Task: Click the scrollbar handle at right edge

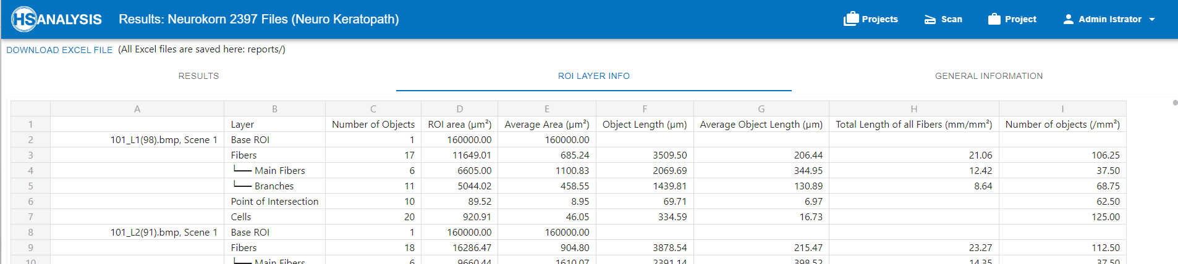Action: click(x=1175, y=102)
